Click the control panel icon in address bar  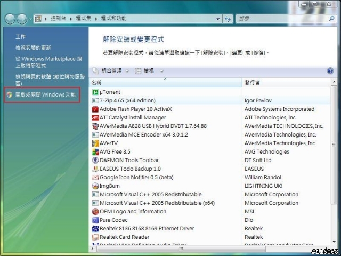(38, 19)
